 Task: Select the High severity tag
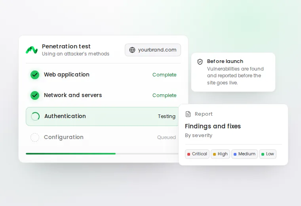[x=220, y=154]
